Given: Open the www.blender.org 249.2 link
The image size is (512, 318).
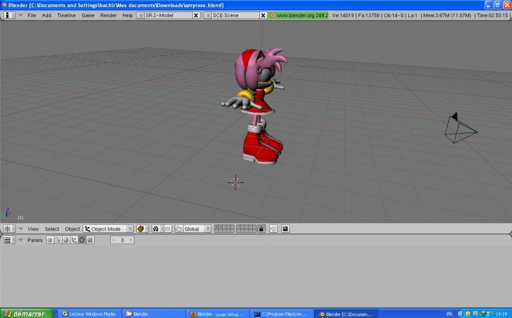Looking at the screenshot, I should [299, 15].
